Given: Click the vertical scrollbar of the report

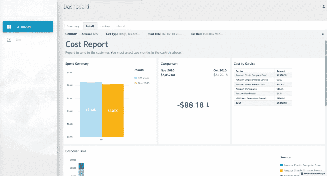Looking at the screenshot, I should pos(326,73).
